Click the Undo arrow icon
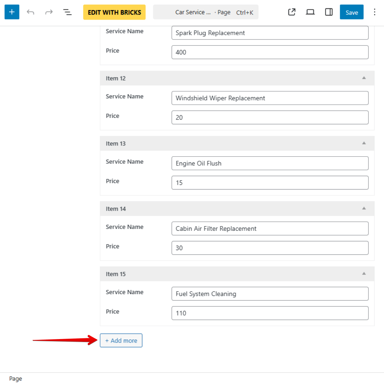384x384 pixels. click(30, 12)
